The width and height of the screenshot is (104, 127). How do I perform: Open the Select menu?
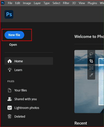coord(56,3)
